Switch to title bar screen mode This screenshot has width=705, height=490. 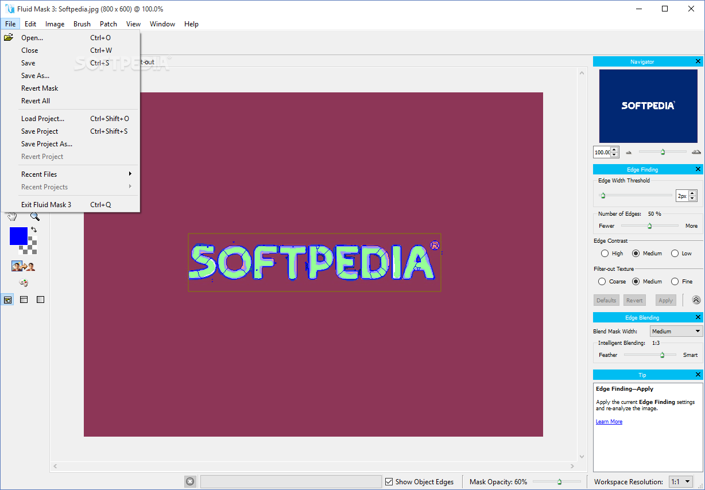click(x=24, y=300)
